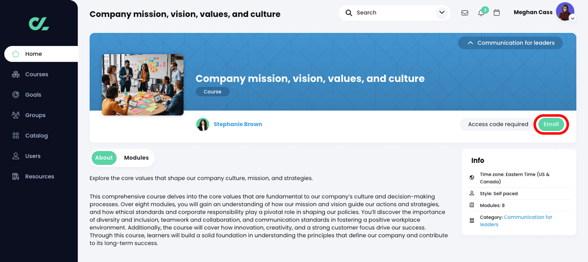The image size is (588, 262).
Task: Click the Resources books icon
Action: tap(15, 176)
